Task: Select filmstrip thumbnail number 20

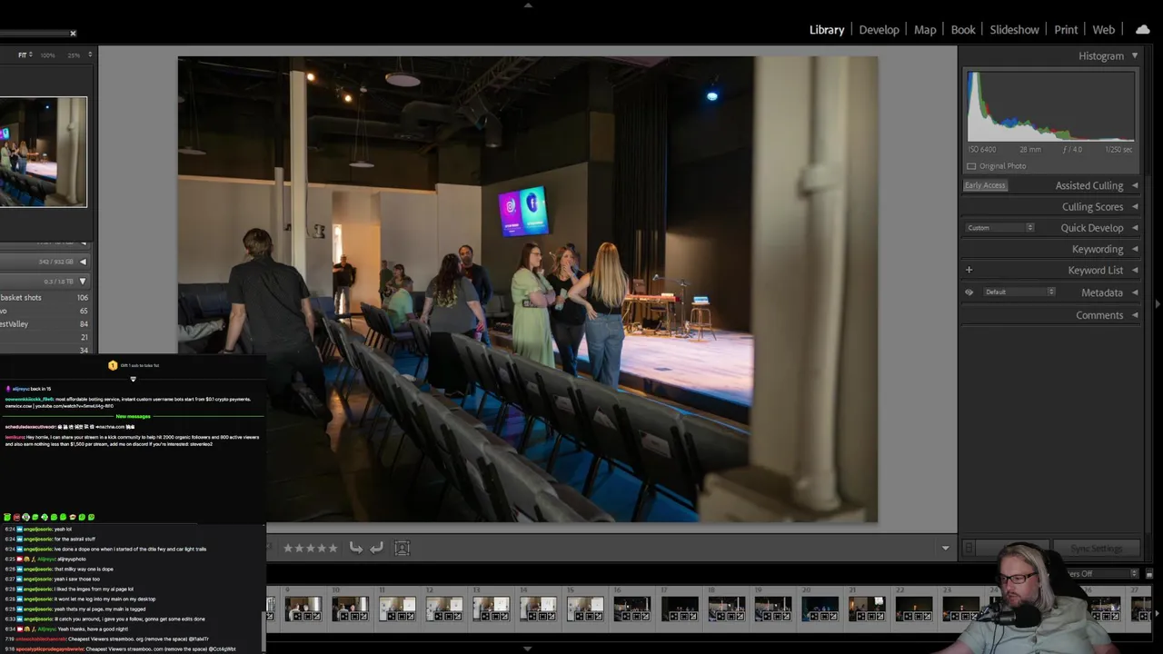Action: click(x=820, y=609)
